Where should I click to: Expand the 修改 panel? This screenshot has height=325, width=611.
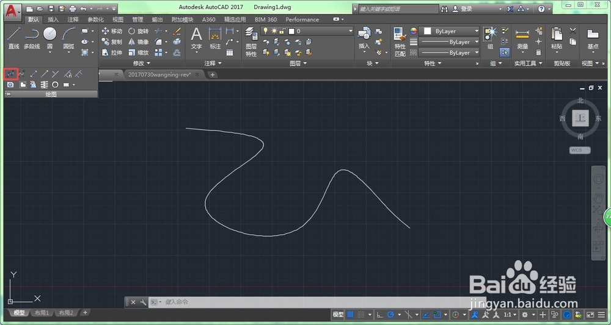click(x=142, y=63)
